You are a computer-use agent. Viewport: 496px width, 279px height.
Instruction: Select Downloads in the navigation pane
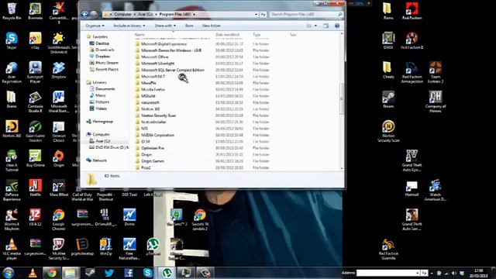tap(105, 50)
